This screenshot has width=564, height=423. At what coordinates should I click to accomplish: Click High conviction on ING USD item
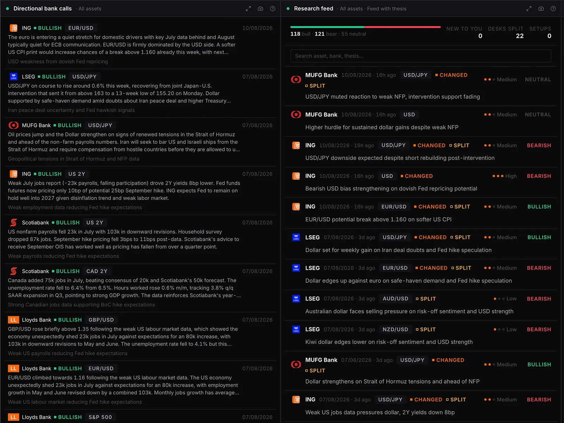(504, 176)
